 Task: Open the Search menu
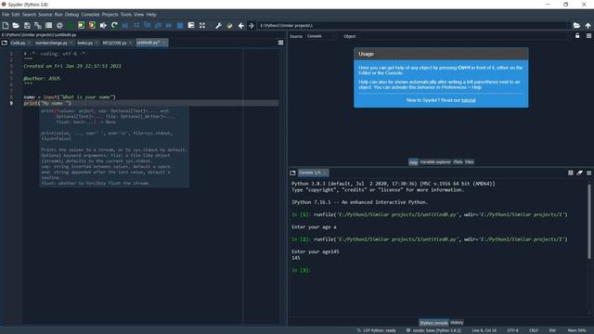tap(29, 15)
